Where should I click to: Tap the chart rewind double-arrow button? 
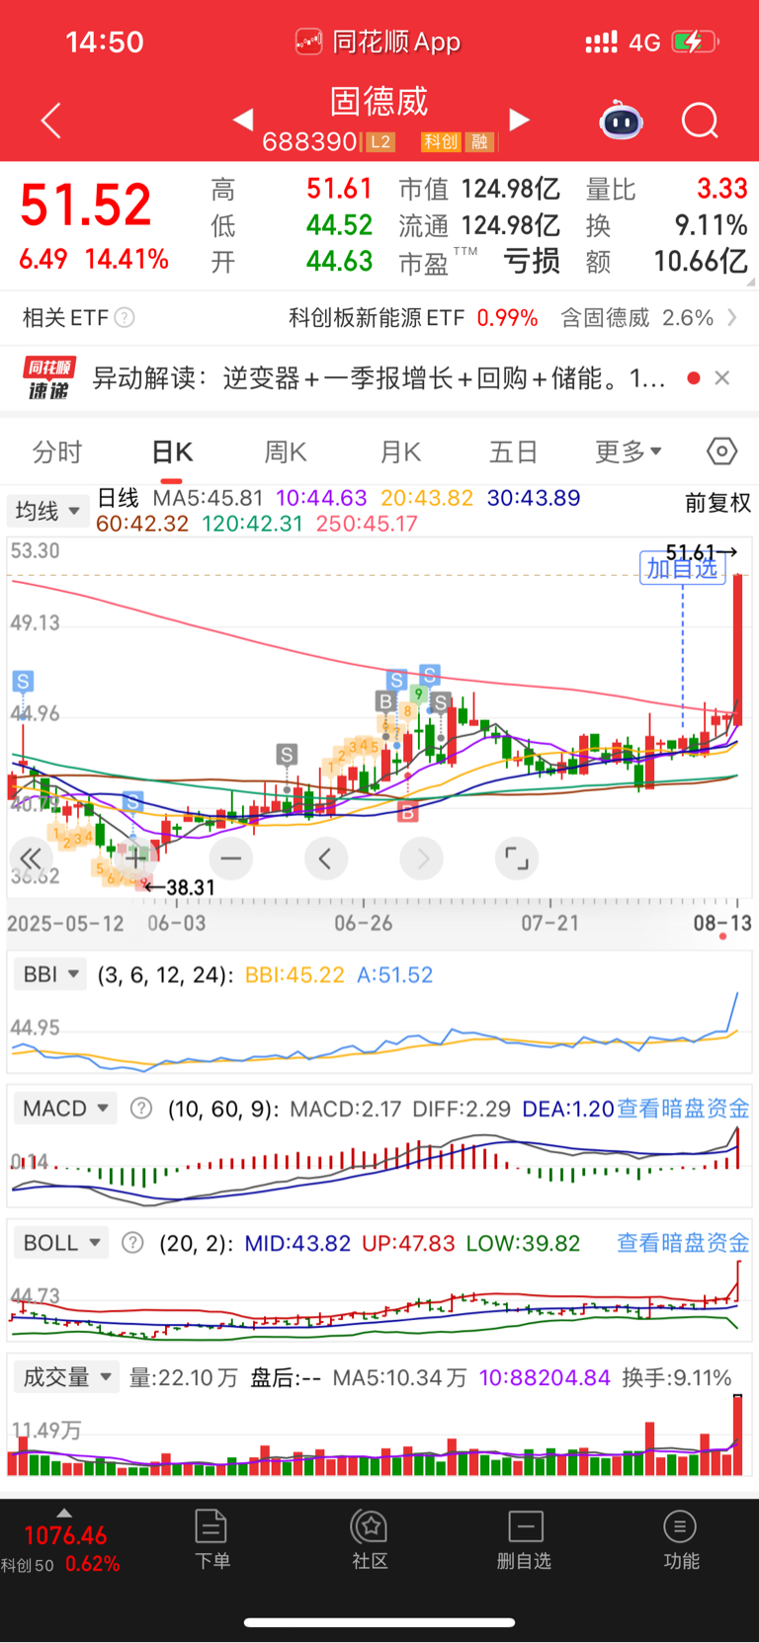tap(30, 859)
